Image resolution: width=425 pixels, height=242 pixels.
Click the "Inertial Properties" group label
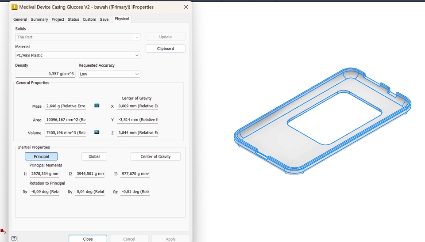(34, 147)
